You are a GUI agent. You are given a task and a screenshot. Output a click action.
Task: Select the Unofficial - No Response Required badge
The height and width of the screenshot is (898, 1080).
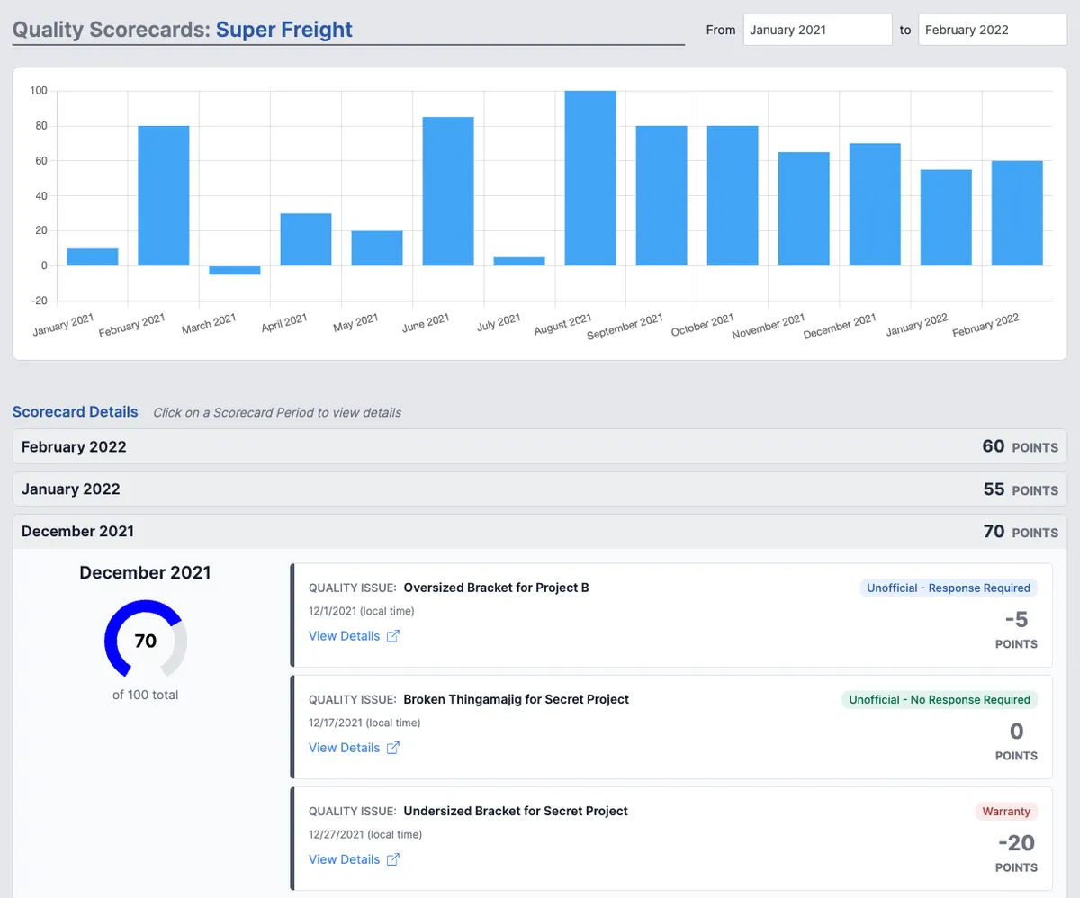(940, 699)
